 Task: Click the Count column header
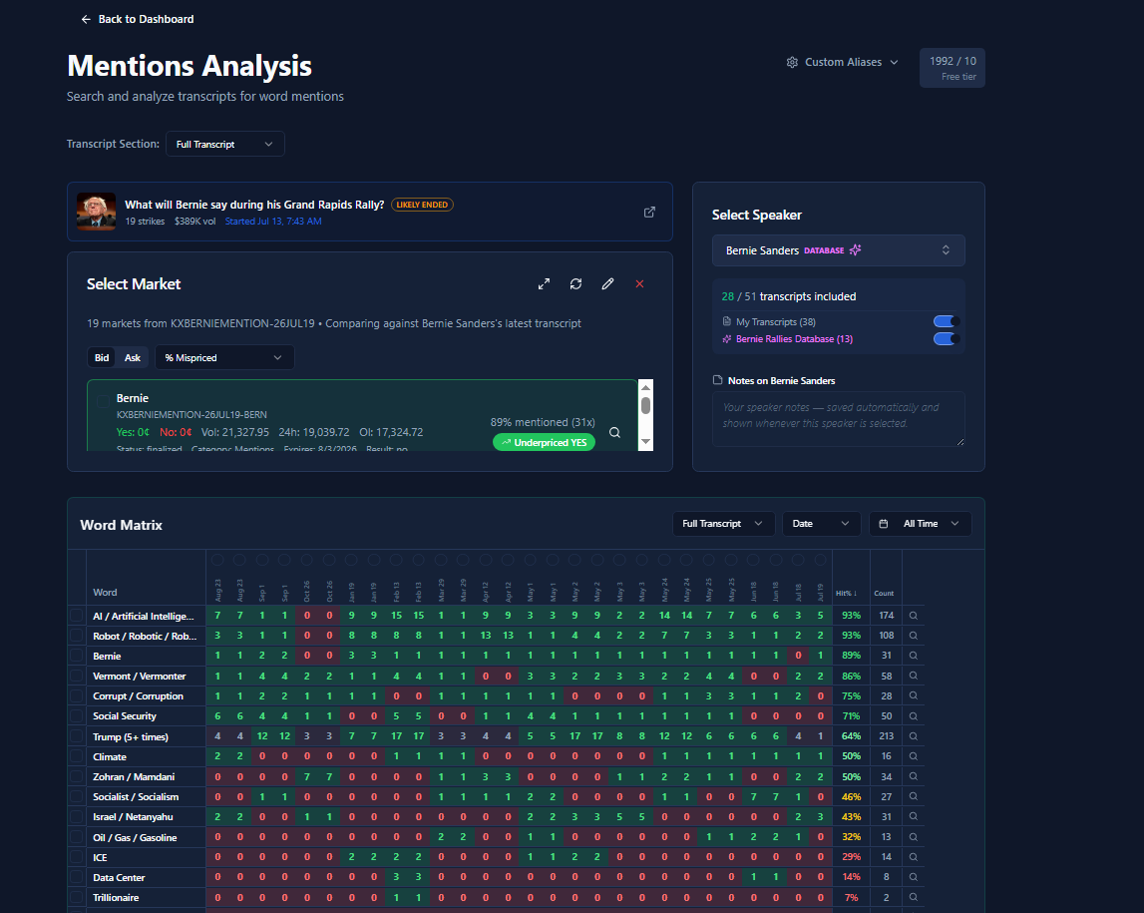click(x=885, y=594)
